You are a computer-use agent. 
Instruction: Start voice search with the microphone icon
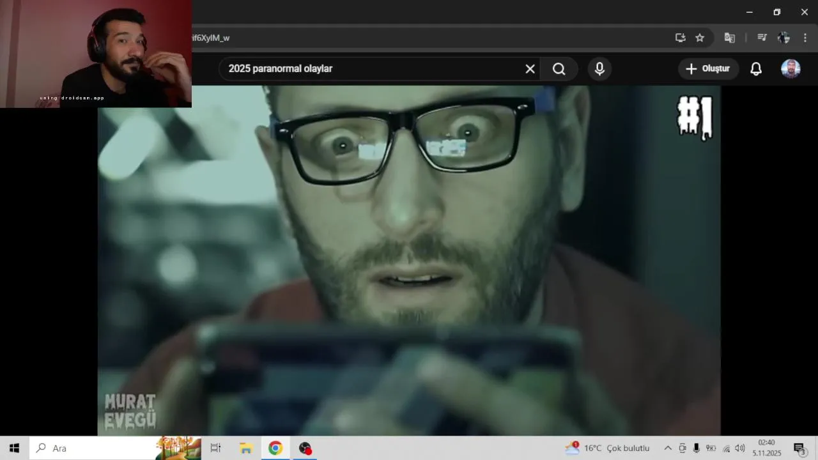point(599,69)
